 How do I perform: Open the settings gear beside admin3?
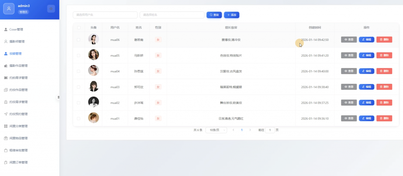(x=51, y=9)
